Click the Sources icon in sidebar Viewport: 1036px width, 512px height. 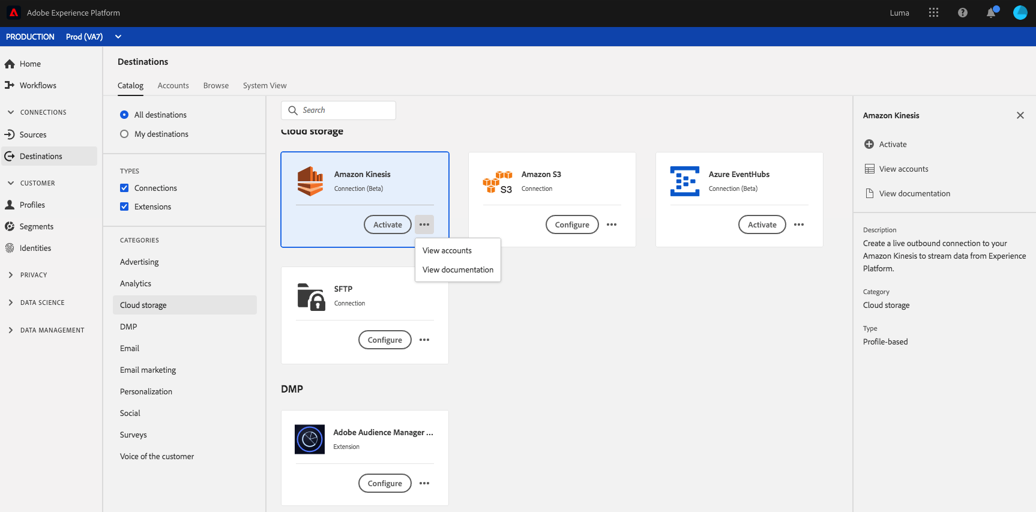click(10, 134)
